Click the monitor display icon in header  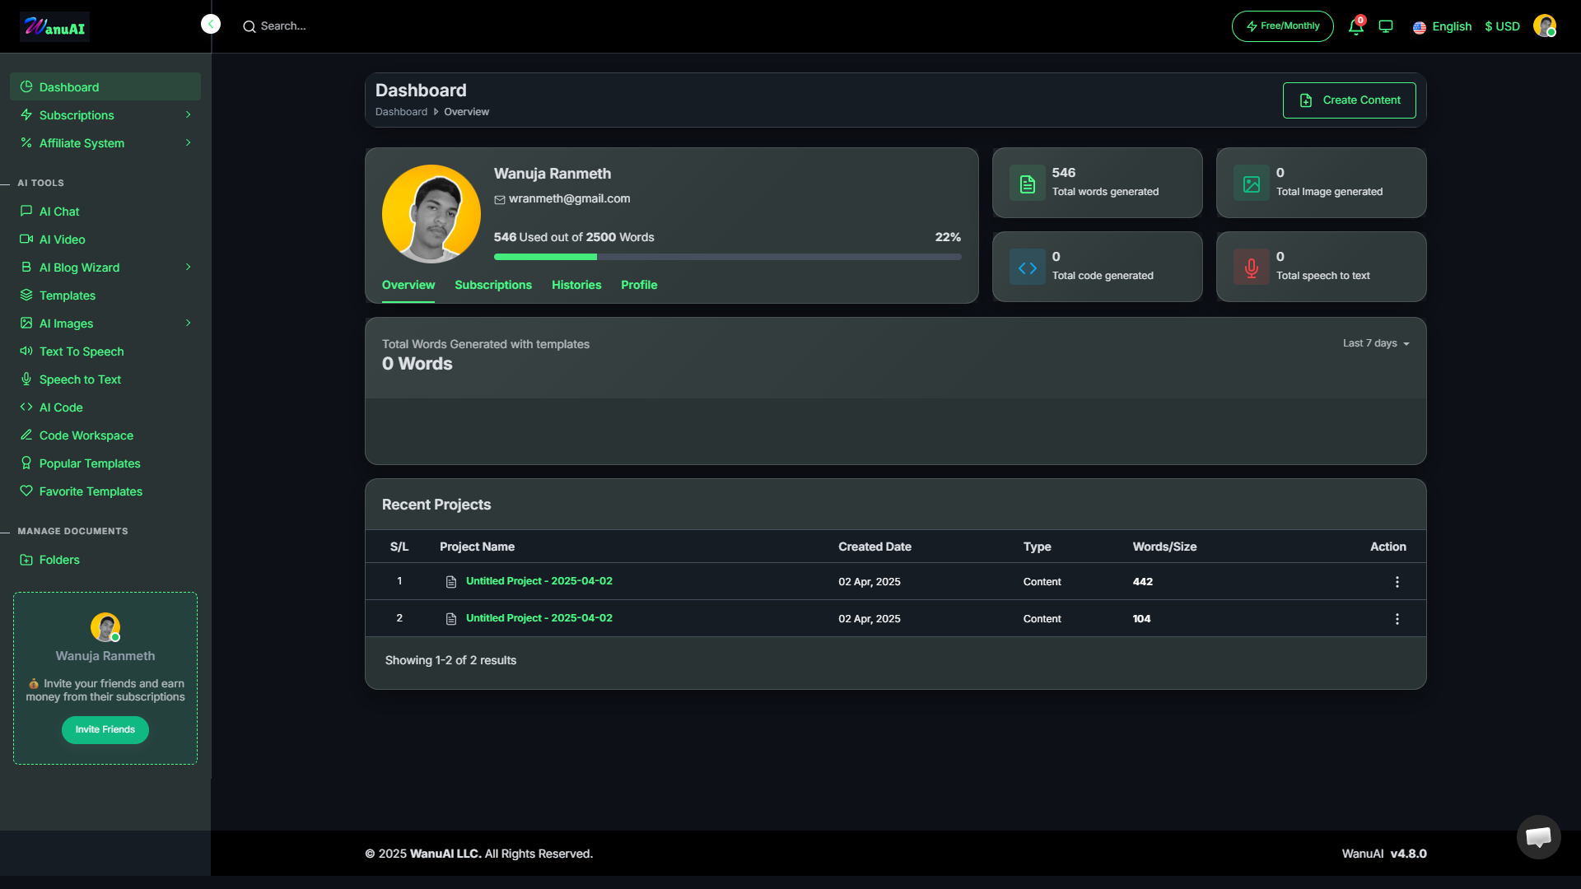tap(1386, 26)
